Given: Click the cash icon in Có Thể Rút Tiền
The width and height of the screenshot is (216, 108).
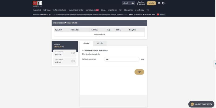Looking at the screenshot, I should (73, 53).
